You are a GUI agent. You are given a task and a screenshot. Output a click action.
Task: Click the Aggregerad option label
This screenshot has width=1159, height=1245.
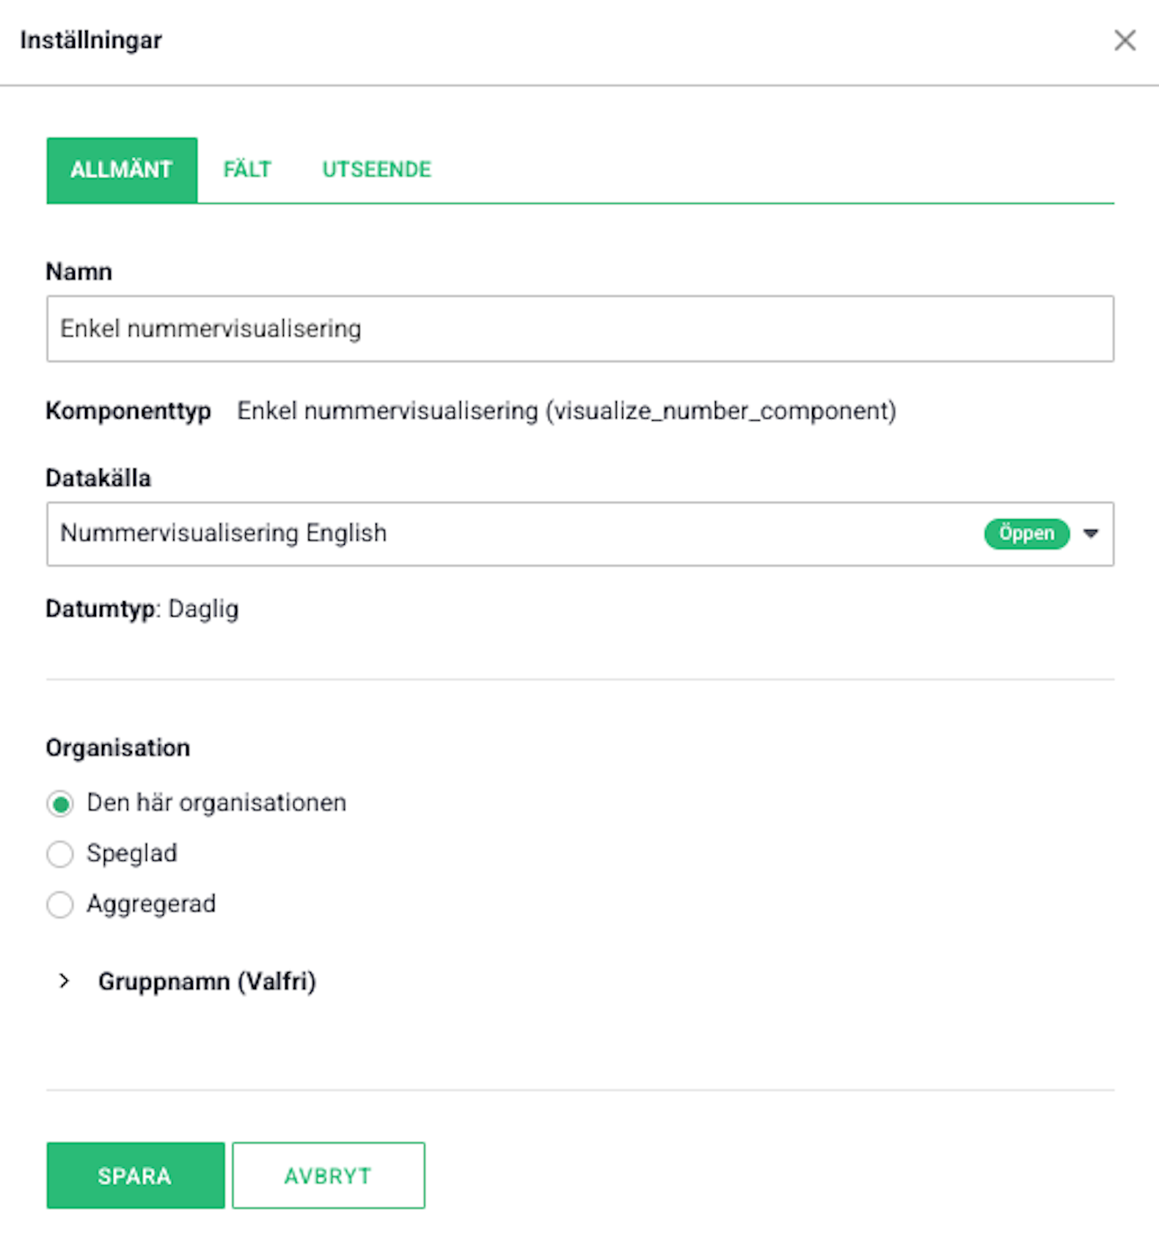pos(151,904)
